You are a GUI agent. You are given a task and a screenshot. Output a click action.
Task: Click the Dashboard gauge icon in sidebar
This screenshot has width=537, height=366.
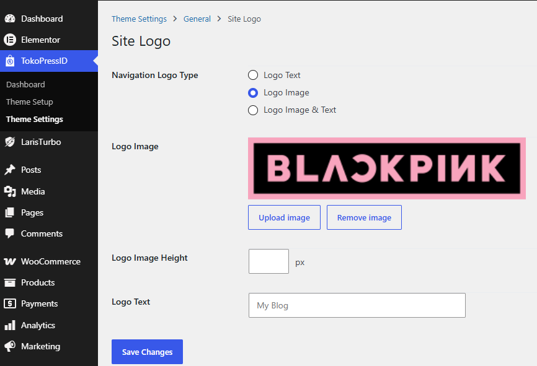click(10, 19)
